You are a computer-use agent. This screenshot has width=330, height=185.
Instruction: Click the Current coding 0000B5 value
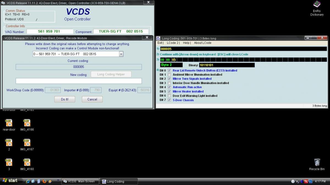point(79,67)
